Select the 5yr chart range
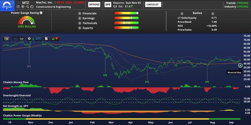This screenshot has width=251, height=125. [x=21, y=39]
